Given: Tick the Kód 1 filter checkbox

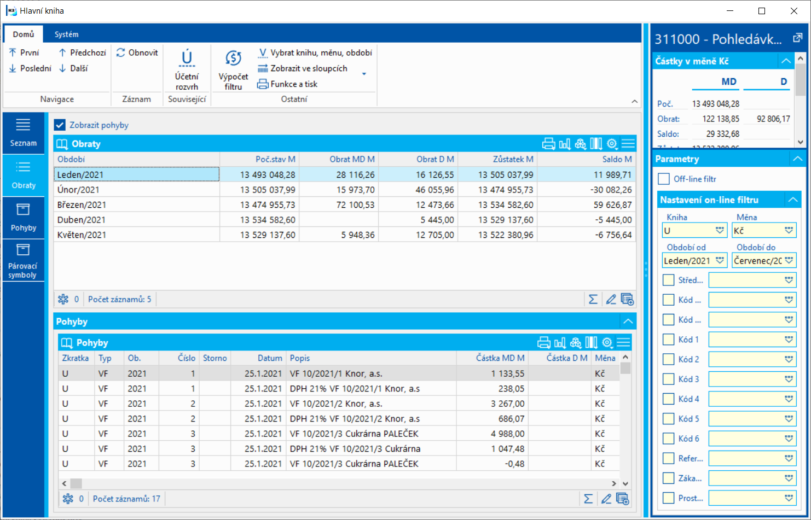Looking at the screenshot, I should [668, 340].
